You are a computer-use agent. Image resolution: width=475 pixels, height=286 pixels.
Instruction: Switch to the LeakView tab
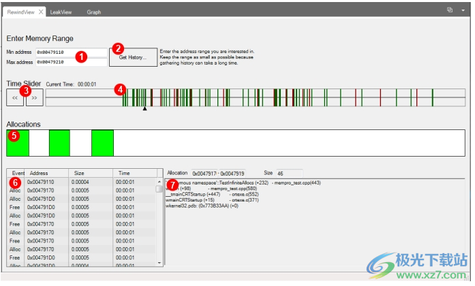[62, 12]
